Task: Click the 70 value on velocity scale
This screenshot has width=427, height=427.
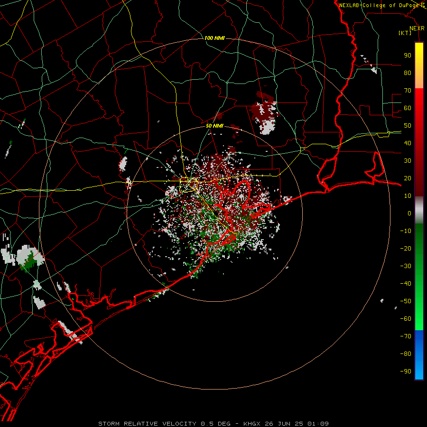Action: [x=408, y=91]
